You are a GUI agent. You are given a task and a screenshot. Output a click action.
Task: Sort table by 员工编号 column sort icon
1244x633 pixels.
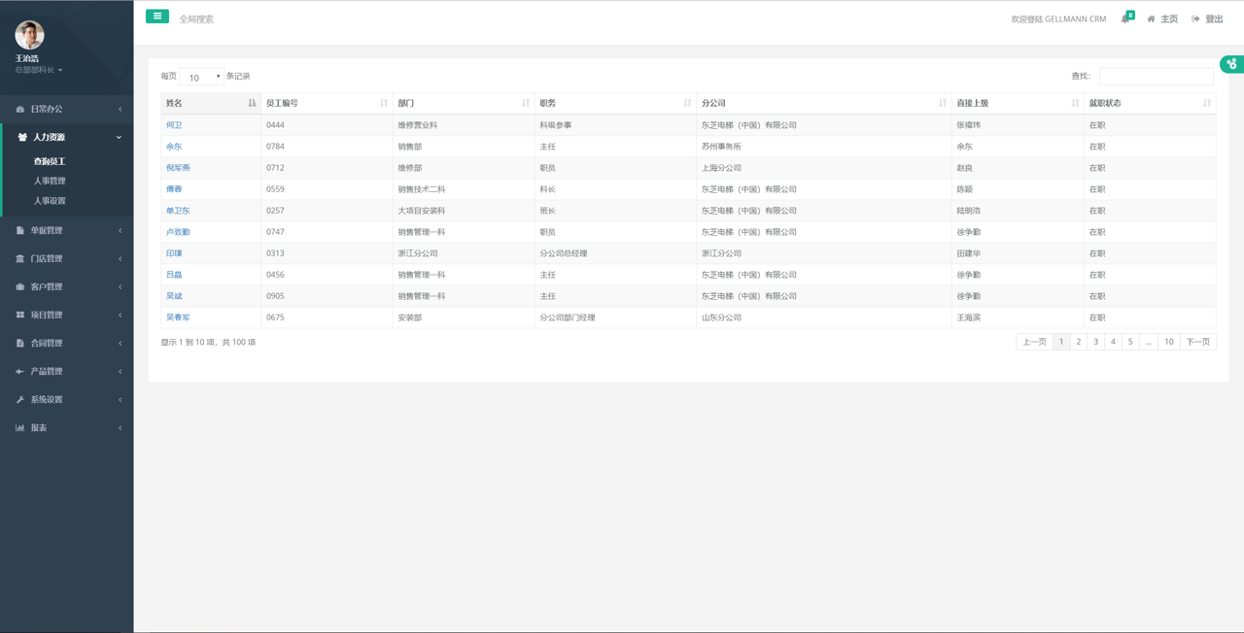click(x=384, y=103)
